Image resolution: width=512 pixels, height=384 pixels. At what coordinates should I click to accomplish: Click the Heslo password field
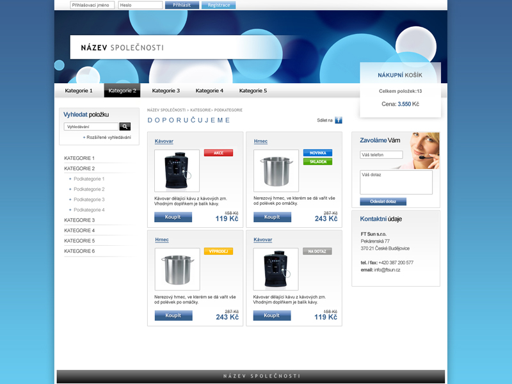click(140, 5)
